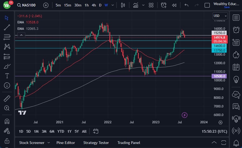Open the watchlist panel icon

point(236,18)
